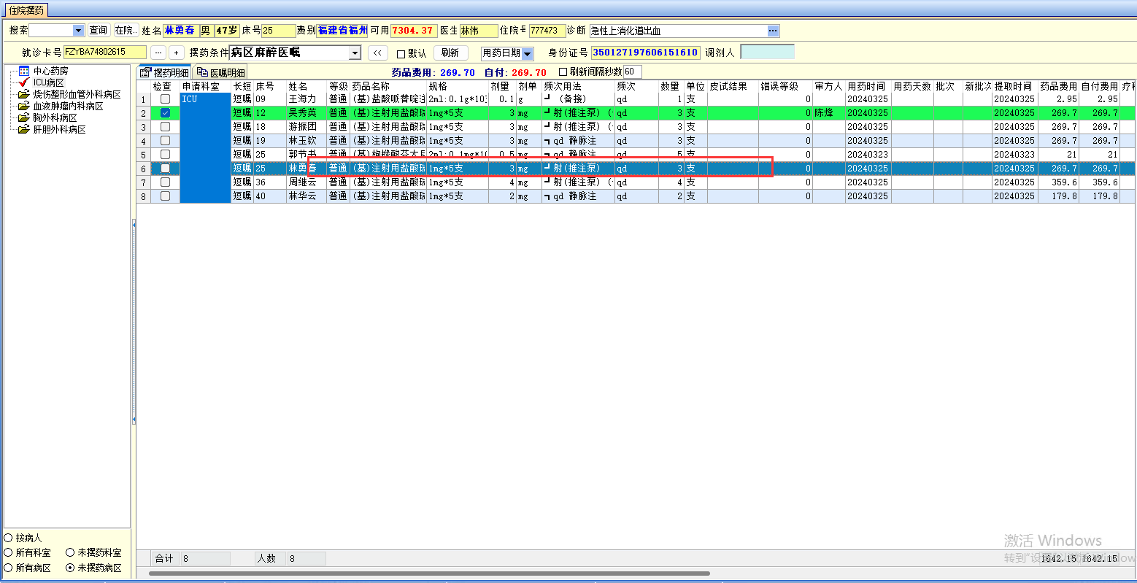
Task: Click the 中心药房 calendar icon in tree
Action: pos(24,71)
